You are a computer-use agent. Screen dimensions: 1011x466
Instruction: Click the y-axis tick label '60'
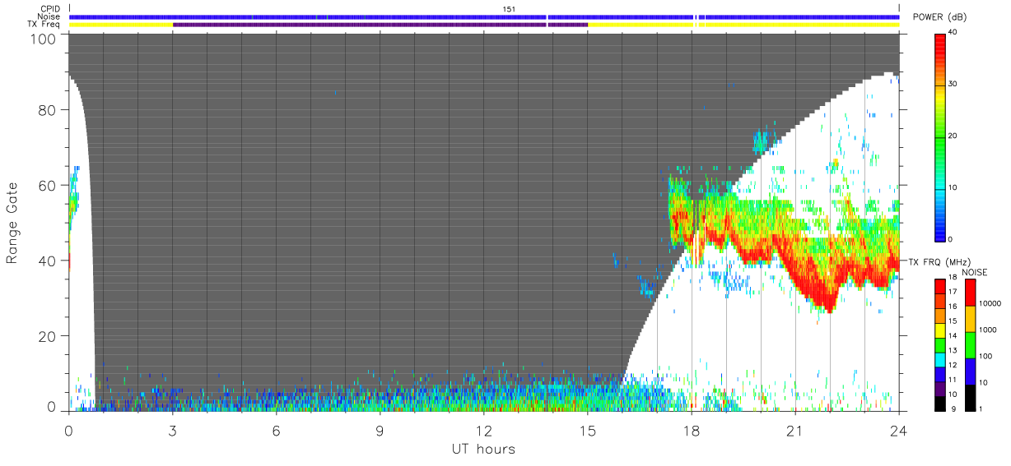pos(48,186)
